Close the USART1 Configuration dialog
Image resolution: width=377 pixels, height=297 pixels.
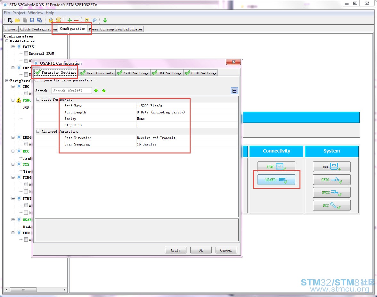click(233, 62)
